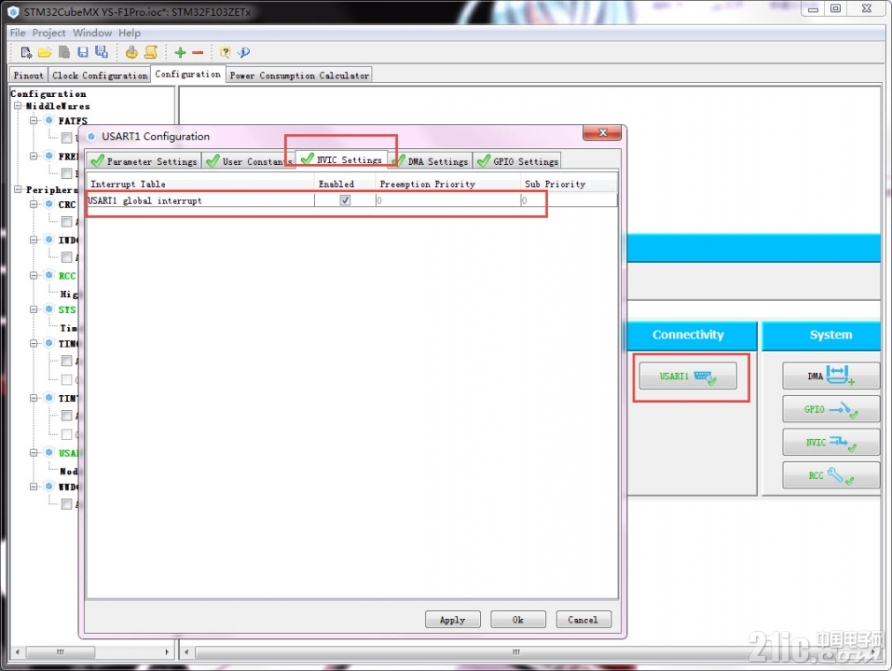
Task: Click the green RCC node icon in the tree
Action: pyautogui.click(x=48, y=275)
